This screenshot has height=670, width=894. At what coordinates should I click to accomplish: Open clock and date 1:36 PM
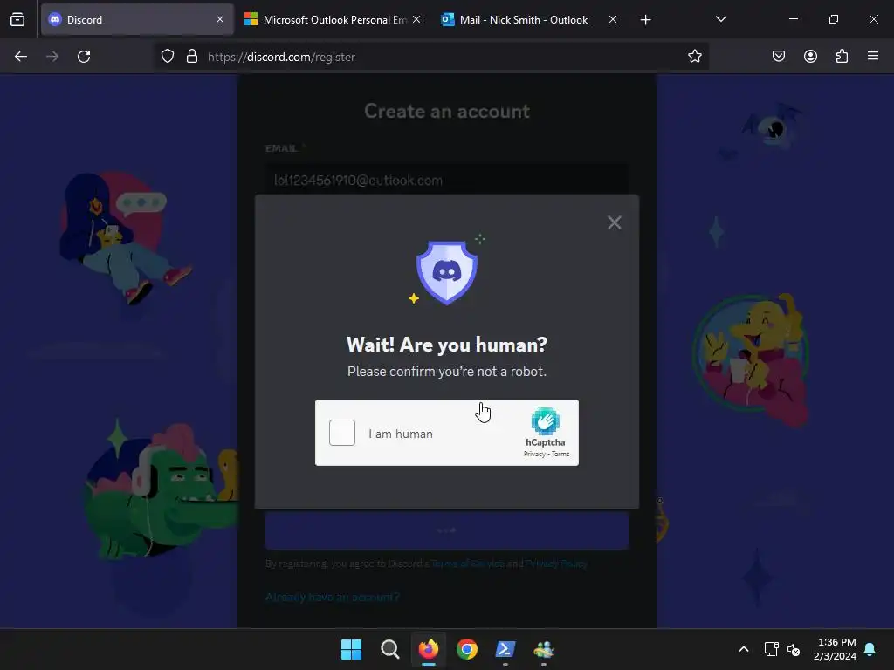[836, 649]
